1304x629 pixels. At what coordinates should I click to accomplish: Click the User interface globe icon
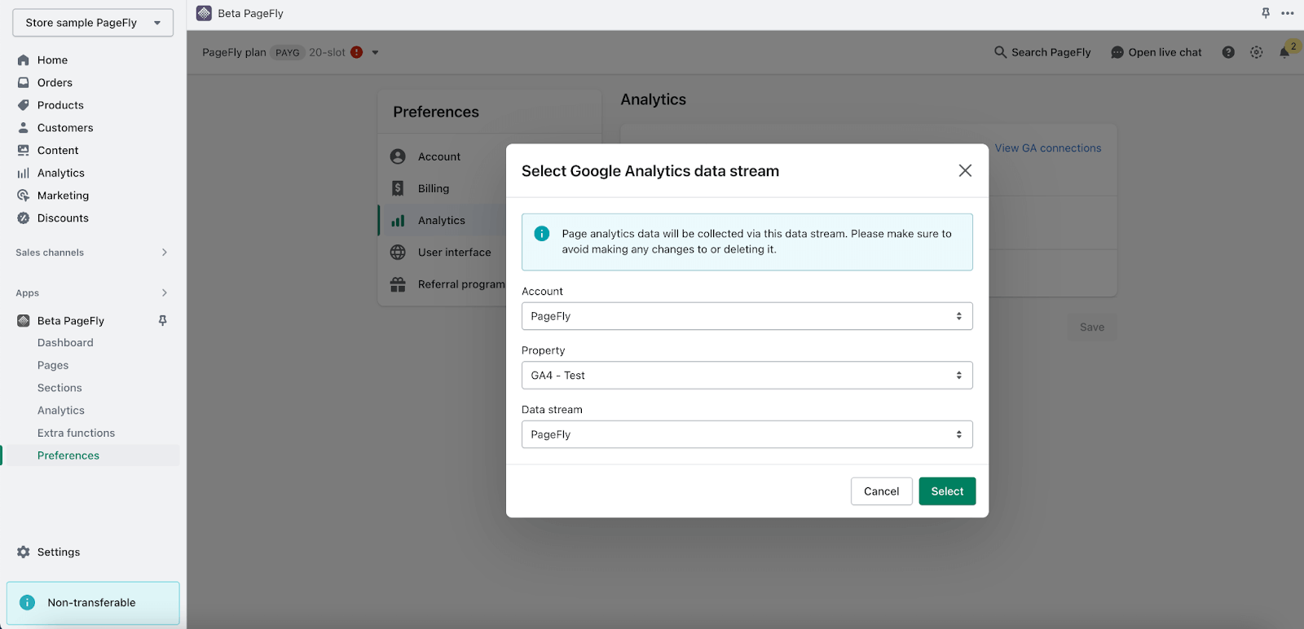click(398, 252)
